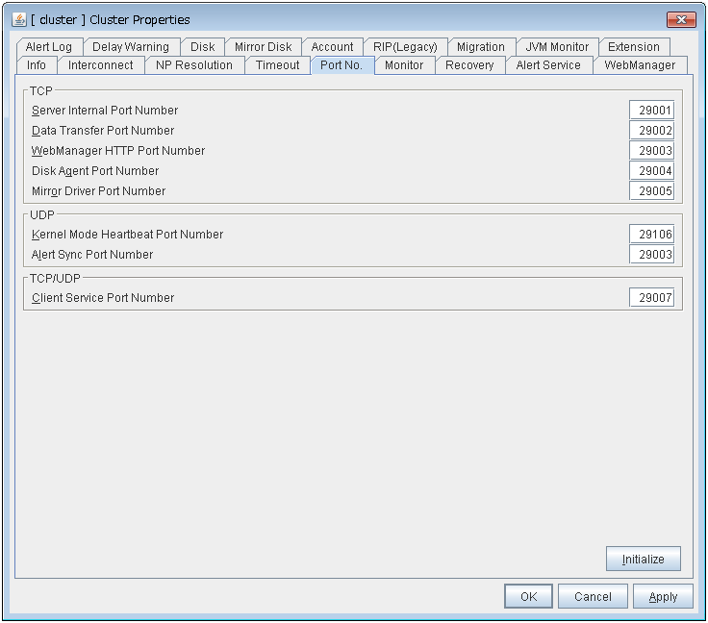Switch to the Delay Warning tab
This screenshot has height=623, width=708.
pos(131,47)
